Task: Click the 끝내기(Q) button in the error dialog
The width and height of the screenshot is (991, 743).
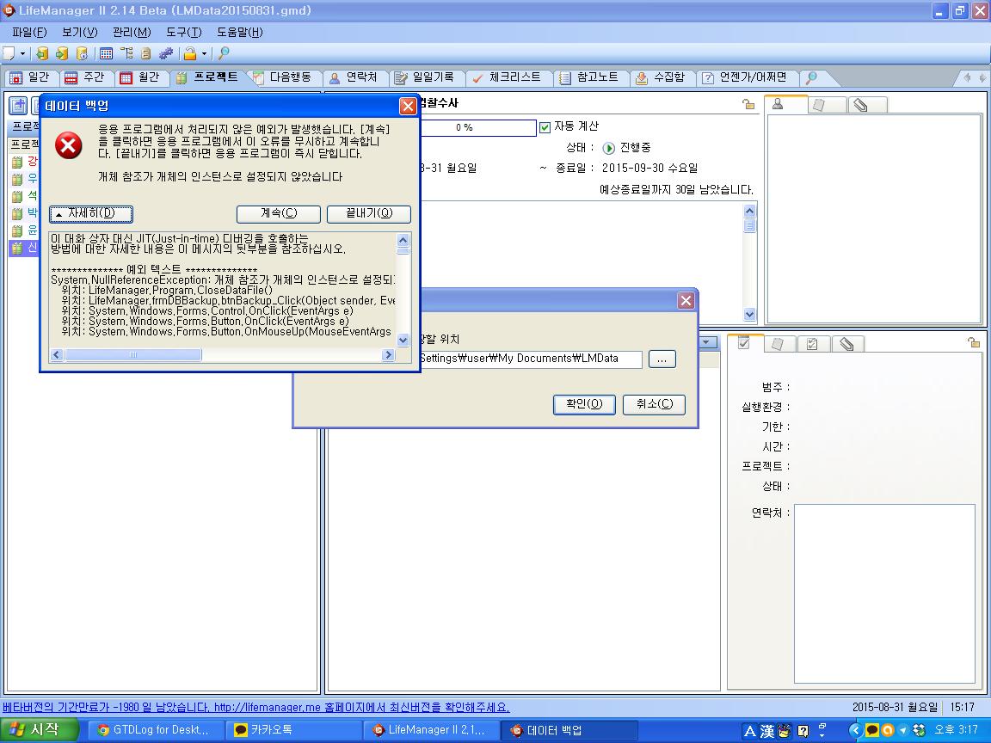Action: pyautogui.click(x=369, y=214)
